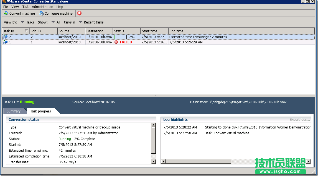Viewport: 318px width, 176px height.
Task: Open the Task menu
Action: click(x=25, y=7)
